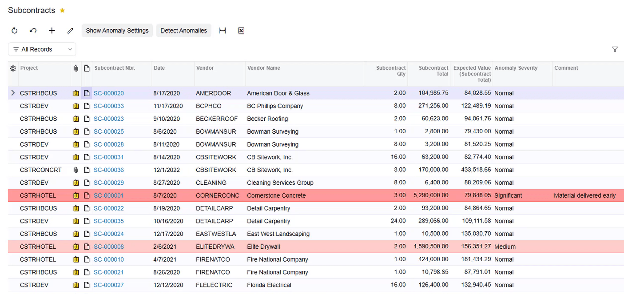This screenshot has height=294, width=624.
Task: Open subcontract link SC-000027
Action: point(109,285)
